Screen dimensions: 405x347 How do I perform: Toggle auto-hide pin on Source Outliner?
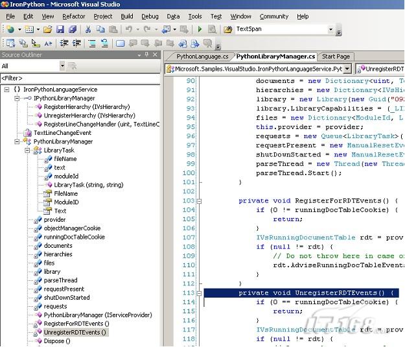146,54
